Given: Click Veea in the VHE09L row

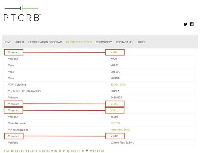Looking at the screenshot, I should (x=11, y=65).
